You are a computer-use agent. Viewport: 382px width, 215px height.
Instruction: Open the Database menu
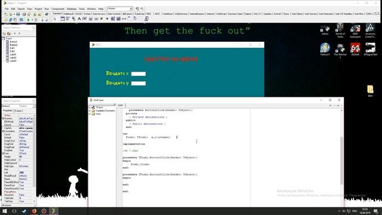[x=72, y=9]
